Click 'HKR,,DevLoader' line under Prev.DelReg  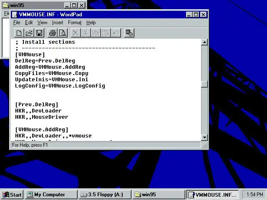coord(38,111)
